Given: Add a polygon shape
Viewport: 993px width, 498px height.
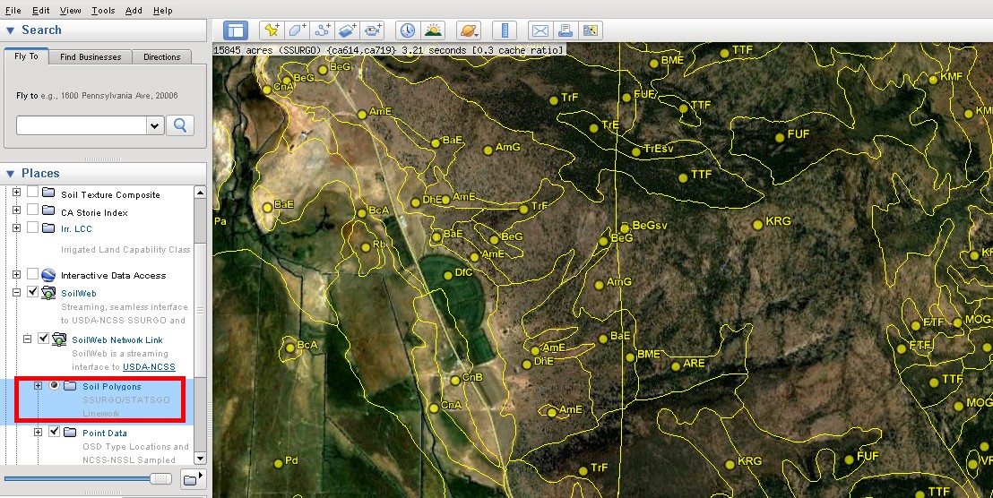Looking at the screenshot, I should tap(298, 30).
